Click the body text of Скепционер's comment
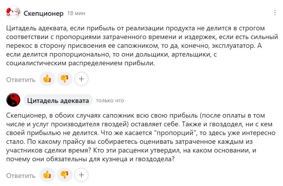Screen dimensions: 283x186 [142, 46]
